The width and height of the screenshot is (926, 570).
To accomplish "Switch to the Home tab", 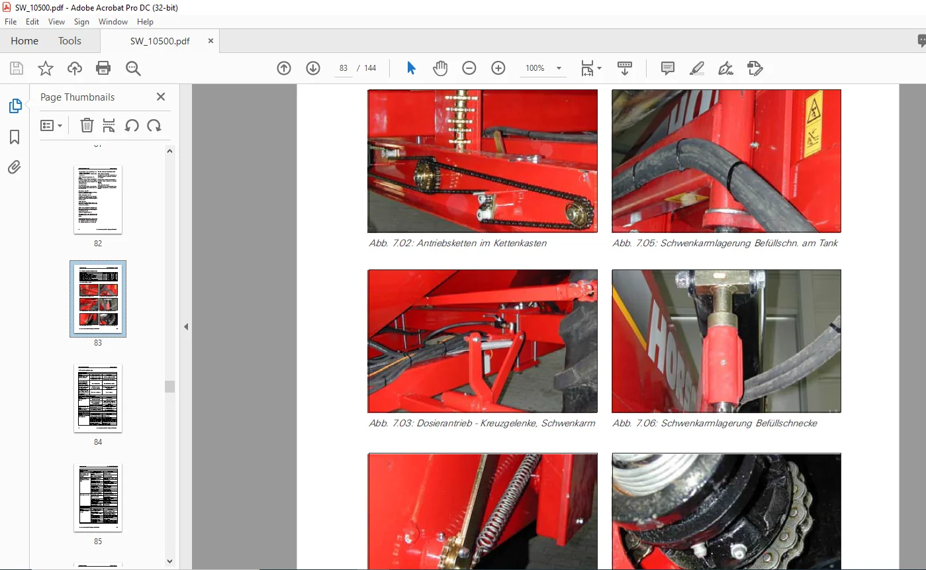I will pos(24,40).
